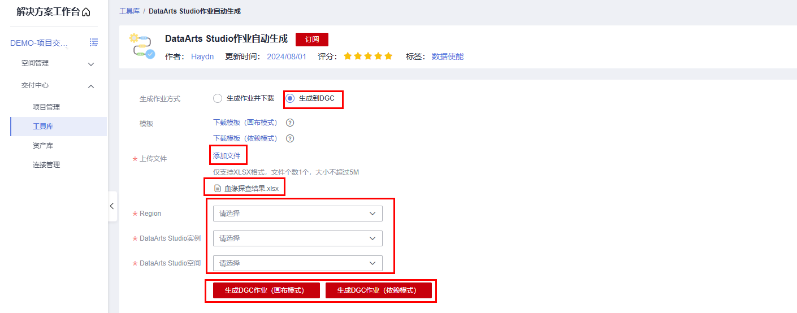Go to 项目管理 in the sidebar
797x313 pixels.
tap(46, 107)
